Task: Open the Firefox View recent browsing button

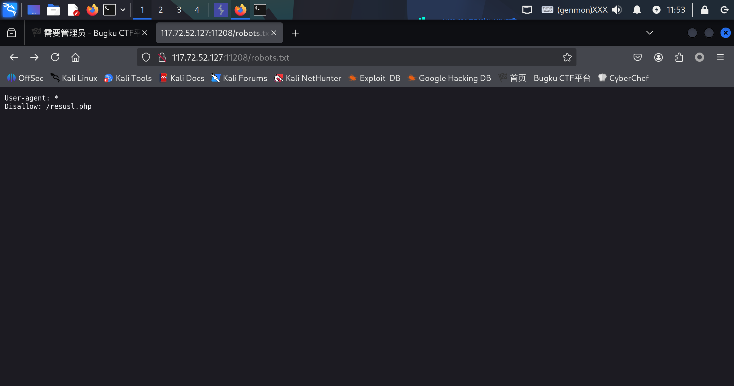Action: (11, 33)
